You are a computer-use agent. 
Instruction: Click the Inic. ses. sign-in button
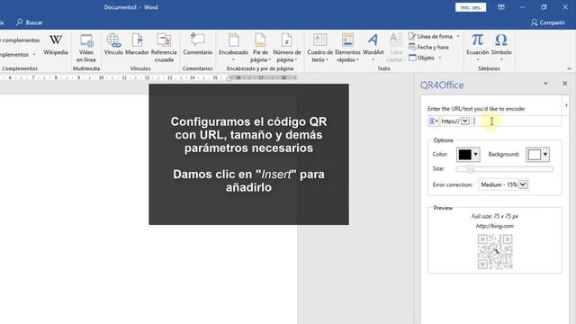coord(471,7)
